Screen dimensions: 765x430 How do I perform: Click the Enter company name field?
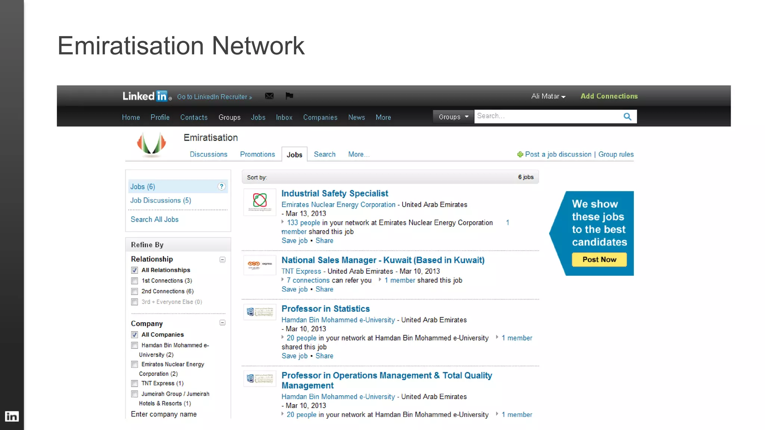point(164,414)
